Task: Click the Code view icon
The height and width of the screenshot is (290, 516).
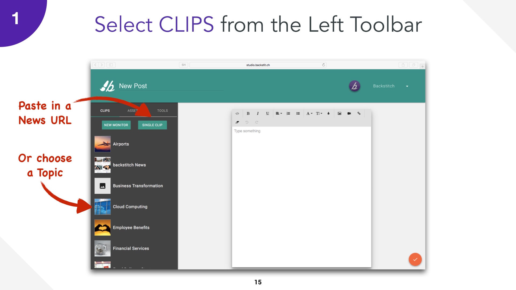Action: [x=238, y=113]
